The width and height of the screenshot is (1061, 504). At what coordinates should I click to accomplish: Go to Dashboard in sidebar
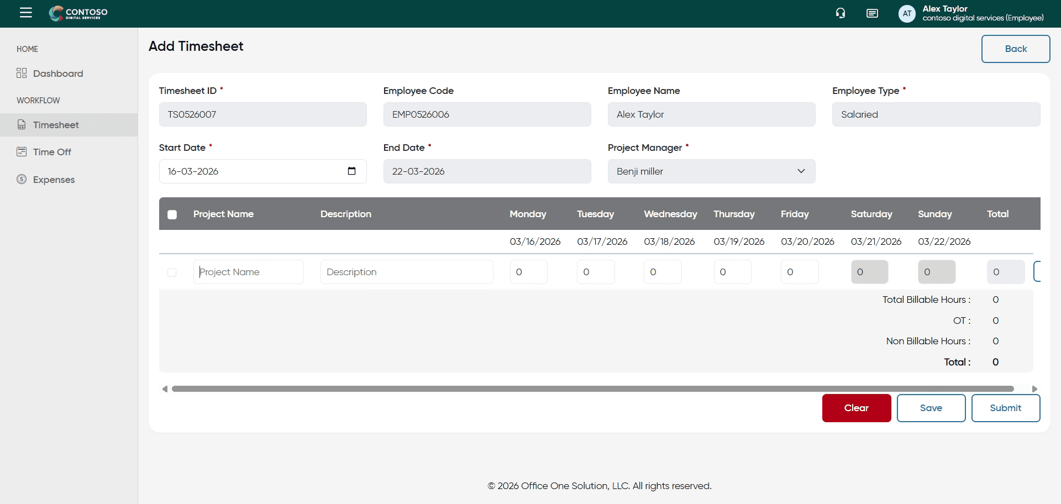(x=57, y=73)
